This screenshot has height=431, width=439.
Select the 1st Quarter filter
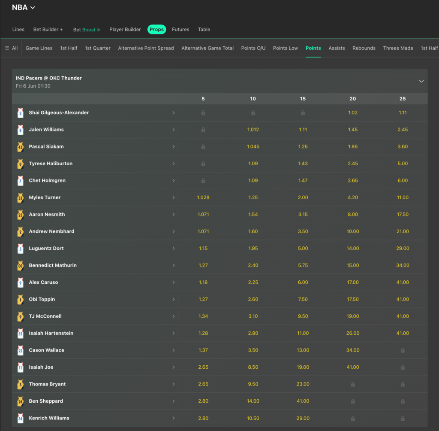click(x=97, y=48)
